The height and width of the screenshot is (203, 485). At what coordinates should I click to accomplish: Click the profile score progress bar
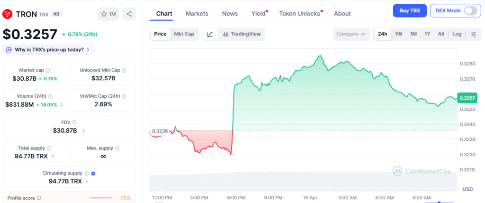[103, 198]
